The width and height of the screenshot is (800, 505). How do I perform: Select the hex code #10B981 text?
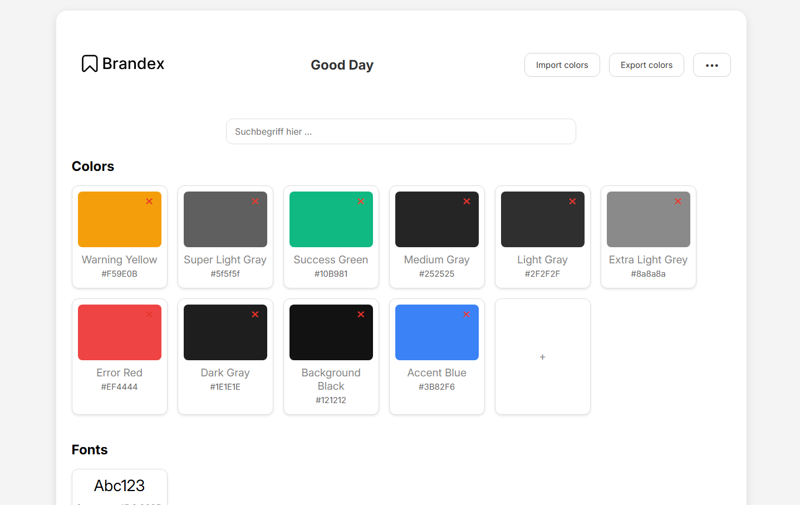tap(331, 273)
